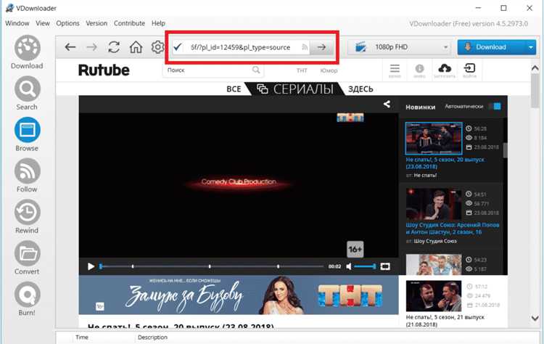Open browser settings gear icon
Viewport: 544px width, 344px height.
pyautogui.click(x=157, y=47)
